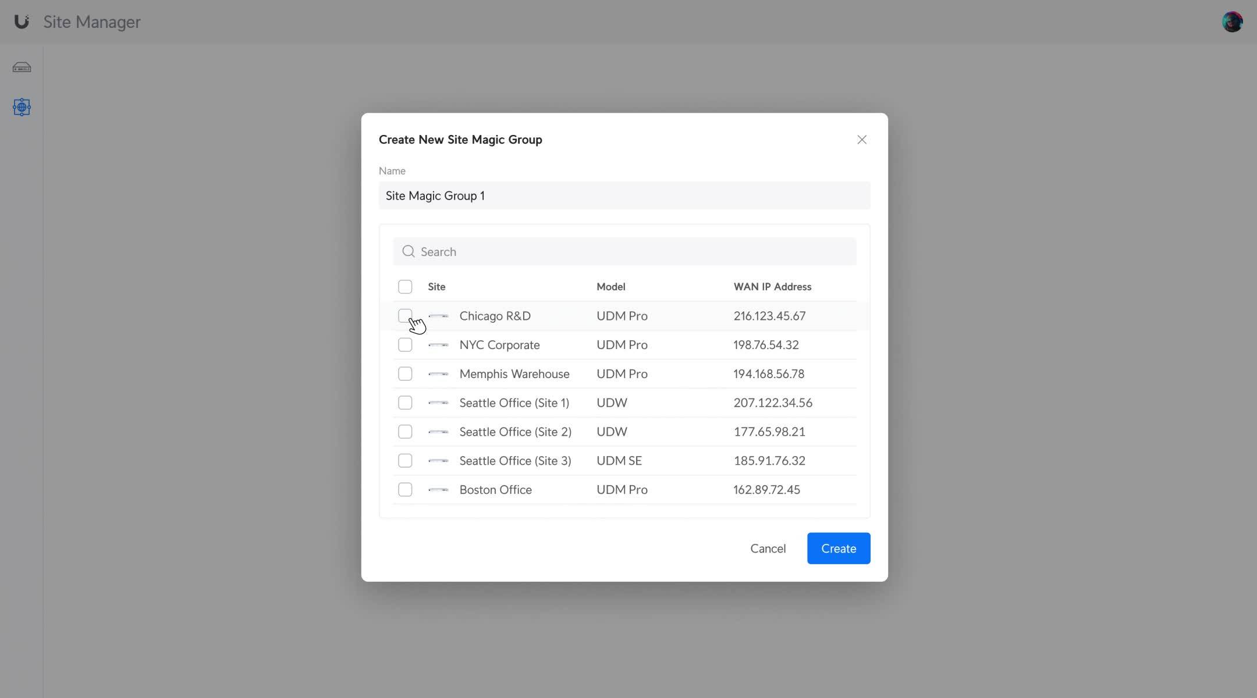Viewport: 1257px width, 698px height.
Task: Click the Site column header to sort
Action: pyautogui.click(x=436, y=286)
